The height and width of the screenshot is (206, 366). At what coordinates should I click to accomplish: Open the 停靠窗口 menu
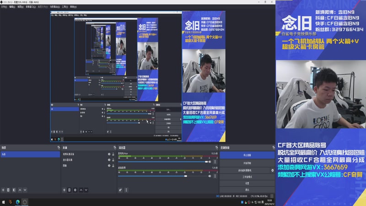[x=31, y=7]
